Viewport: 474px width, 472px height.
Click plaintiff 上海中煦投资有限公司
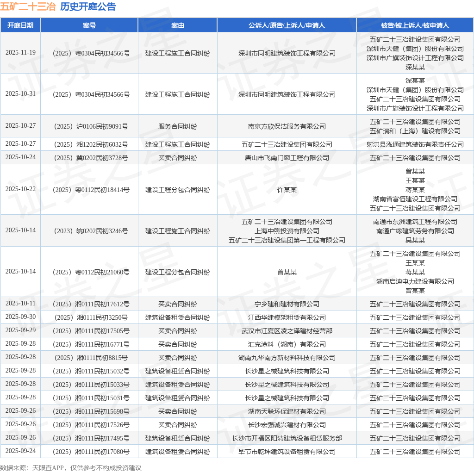pos(287,231)
